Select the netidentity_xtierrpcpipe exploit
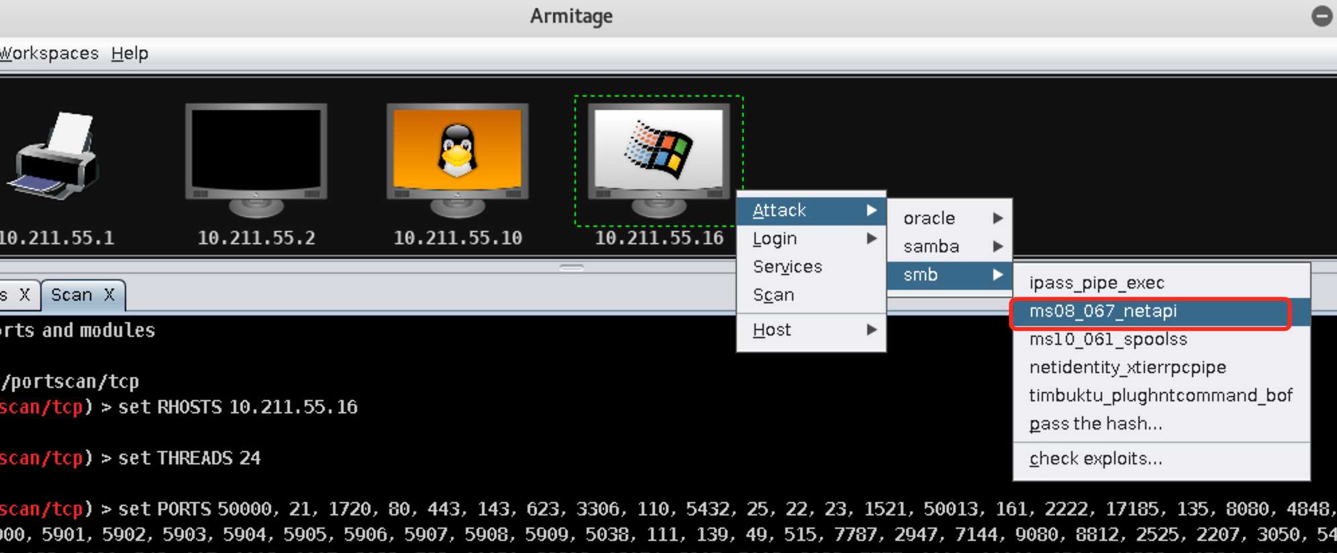This screenshot has width=1337, height=553. 1161,367
